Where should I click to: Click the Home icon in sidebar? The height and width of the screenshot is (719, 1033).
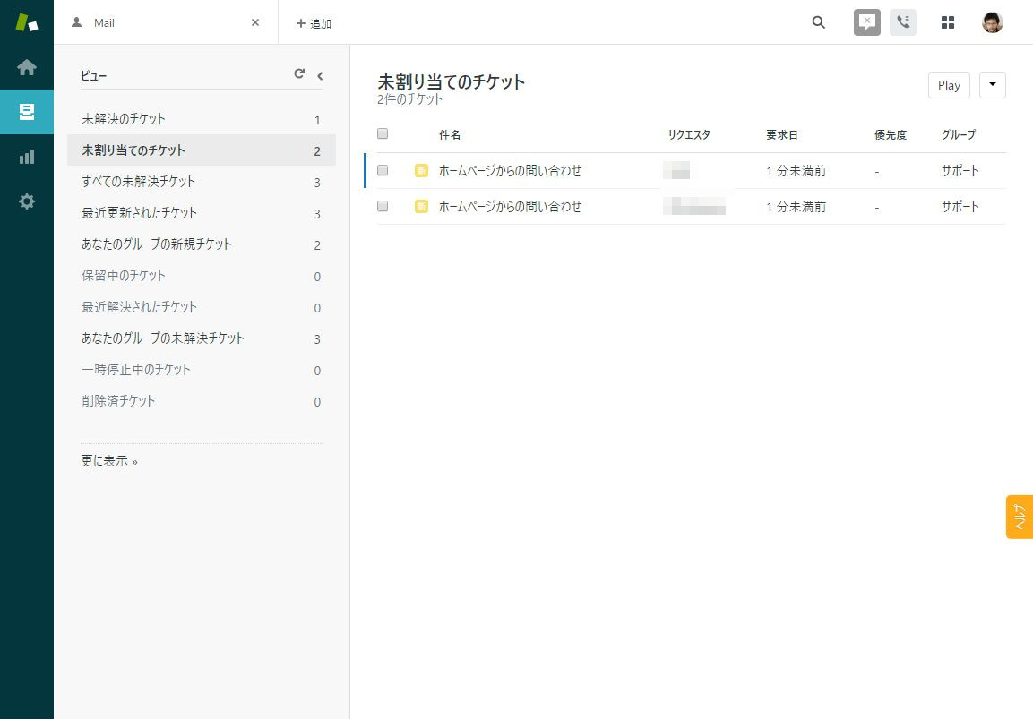click(x=27, y=67)
